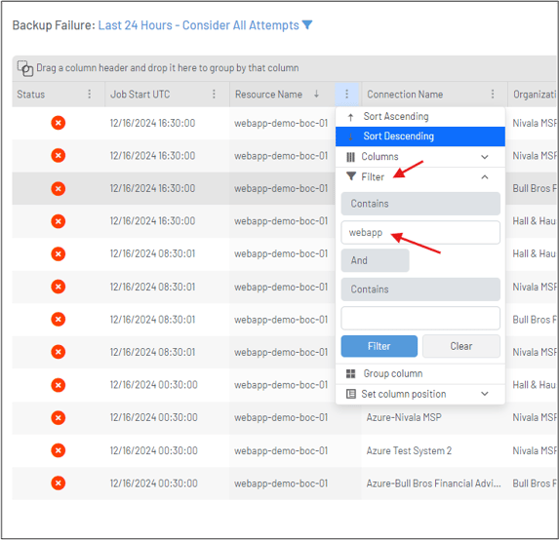Viewport: 559px width, 540px height.
Task: Choose Sort Descending
Action: coord(420,136)
